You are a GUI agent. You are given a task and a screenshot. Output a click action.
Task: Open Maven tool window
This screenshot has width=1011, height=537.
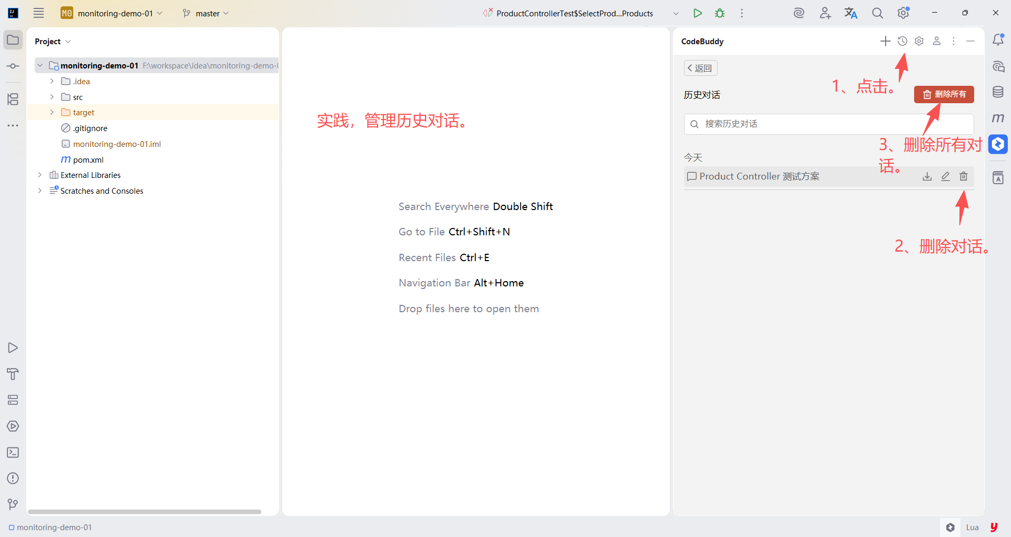998,118
